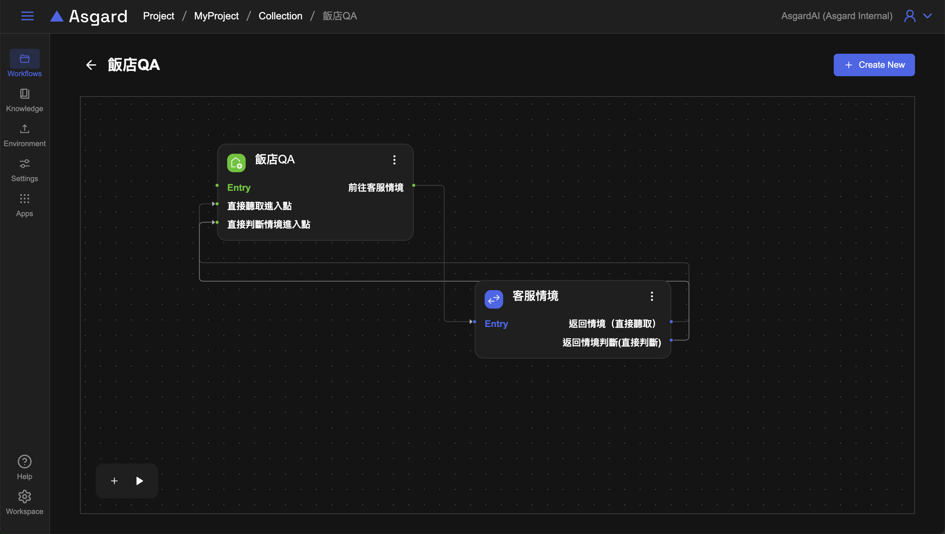Open three-dot menu on 客服情境 node
The width and height of the screenshot is (945, 534).
[652, 296]
